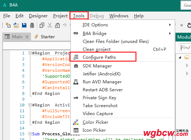Screen dimensions: 191x140
Task: Switch to the Starter tab
Action: (48, 37)
